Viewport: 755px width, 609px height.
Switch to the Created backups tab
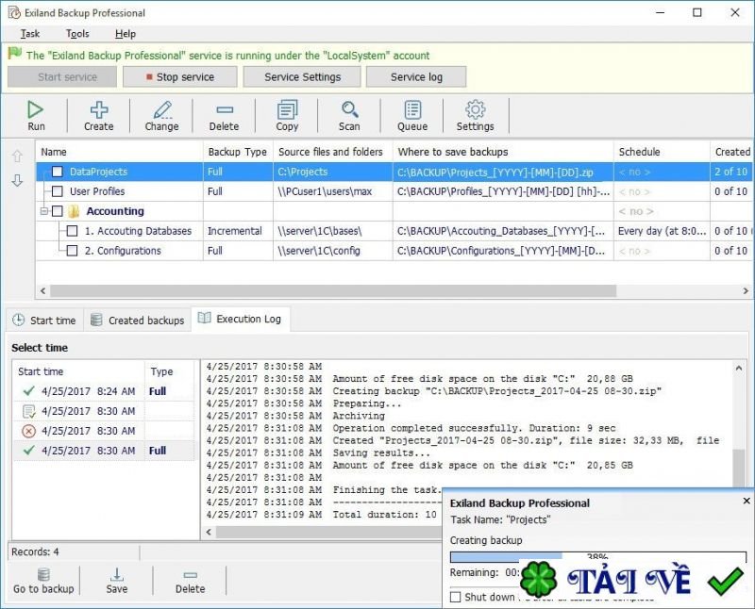pyautogui.click(x=138, y=321)
